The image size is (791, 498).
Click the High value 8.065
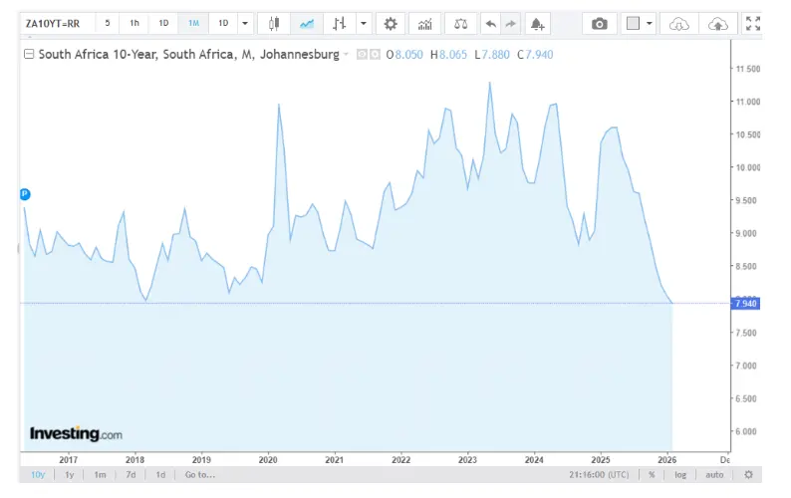coord(453,55)
